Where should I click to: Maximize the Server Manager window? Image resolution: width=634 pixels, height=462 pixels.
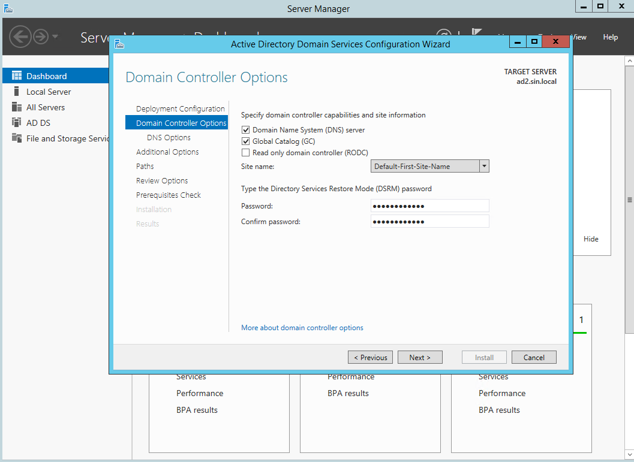(600, 7)
